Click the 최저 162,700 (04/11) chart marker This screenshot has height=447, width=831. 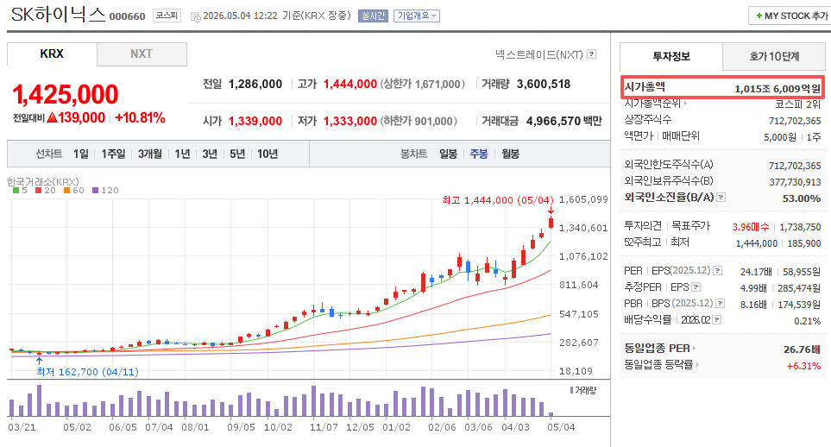click(x=87, y=372)
